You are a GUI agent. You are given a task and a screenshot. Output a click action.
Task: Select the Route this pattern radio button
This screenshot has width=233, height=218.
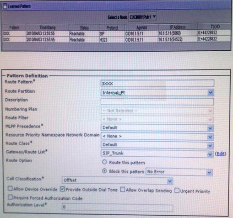point(104,162)
